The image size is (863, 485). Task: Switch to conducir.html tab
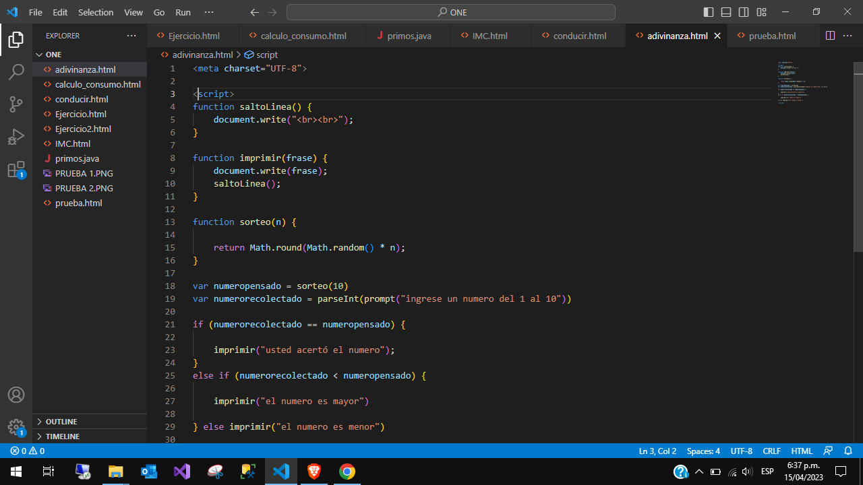coord(579,36)
